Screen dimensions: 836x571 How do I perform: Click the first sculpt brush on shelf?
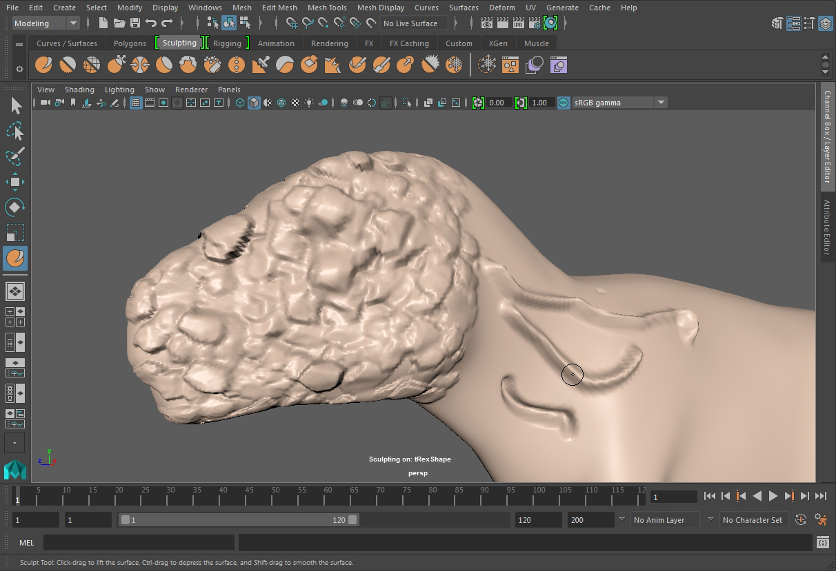(x=43, y=65)
